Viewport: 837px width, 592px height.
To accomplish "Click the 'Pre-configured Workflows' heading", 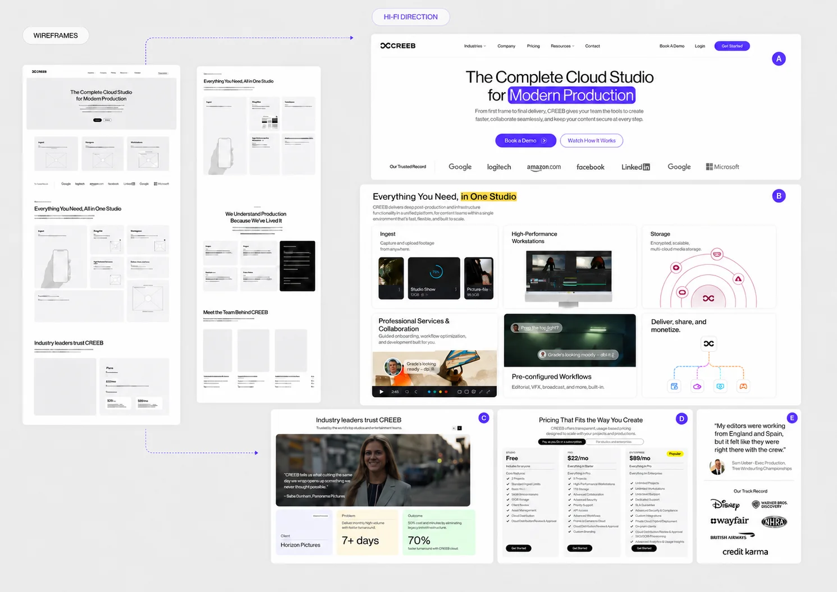I will [551, 377].
